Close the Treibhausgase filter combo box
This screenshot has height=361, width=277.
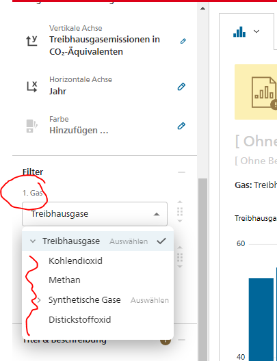[157, 214]
